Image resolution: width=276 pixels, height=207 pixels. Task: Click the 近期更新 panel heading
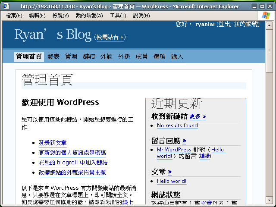pos(177,103)
